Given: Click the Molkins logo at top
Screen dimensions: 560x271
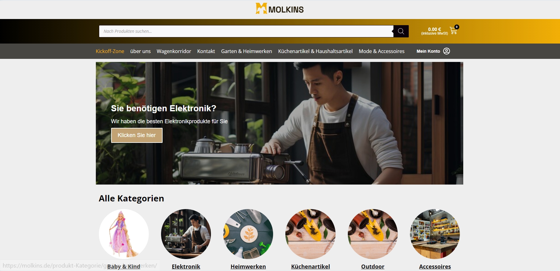Looking at the screenshot, I should point(280,9).
